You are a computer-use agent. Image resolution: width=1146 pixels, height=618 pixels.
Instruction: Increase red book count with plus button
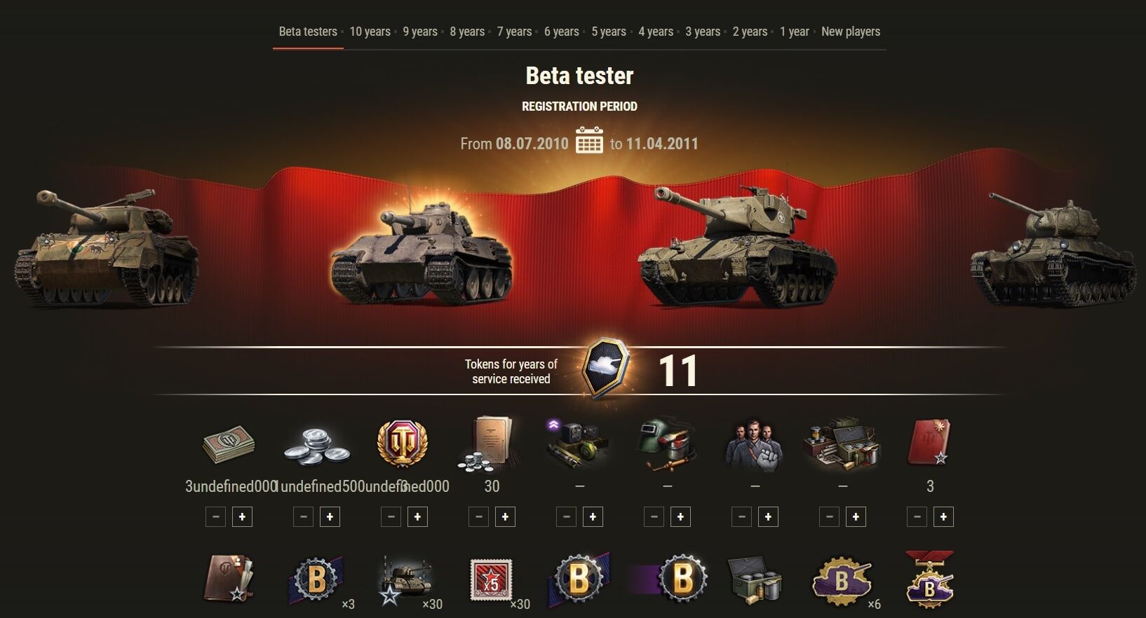click(x=943, y=517)
